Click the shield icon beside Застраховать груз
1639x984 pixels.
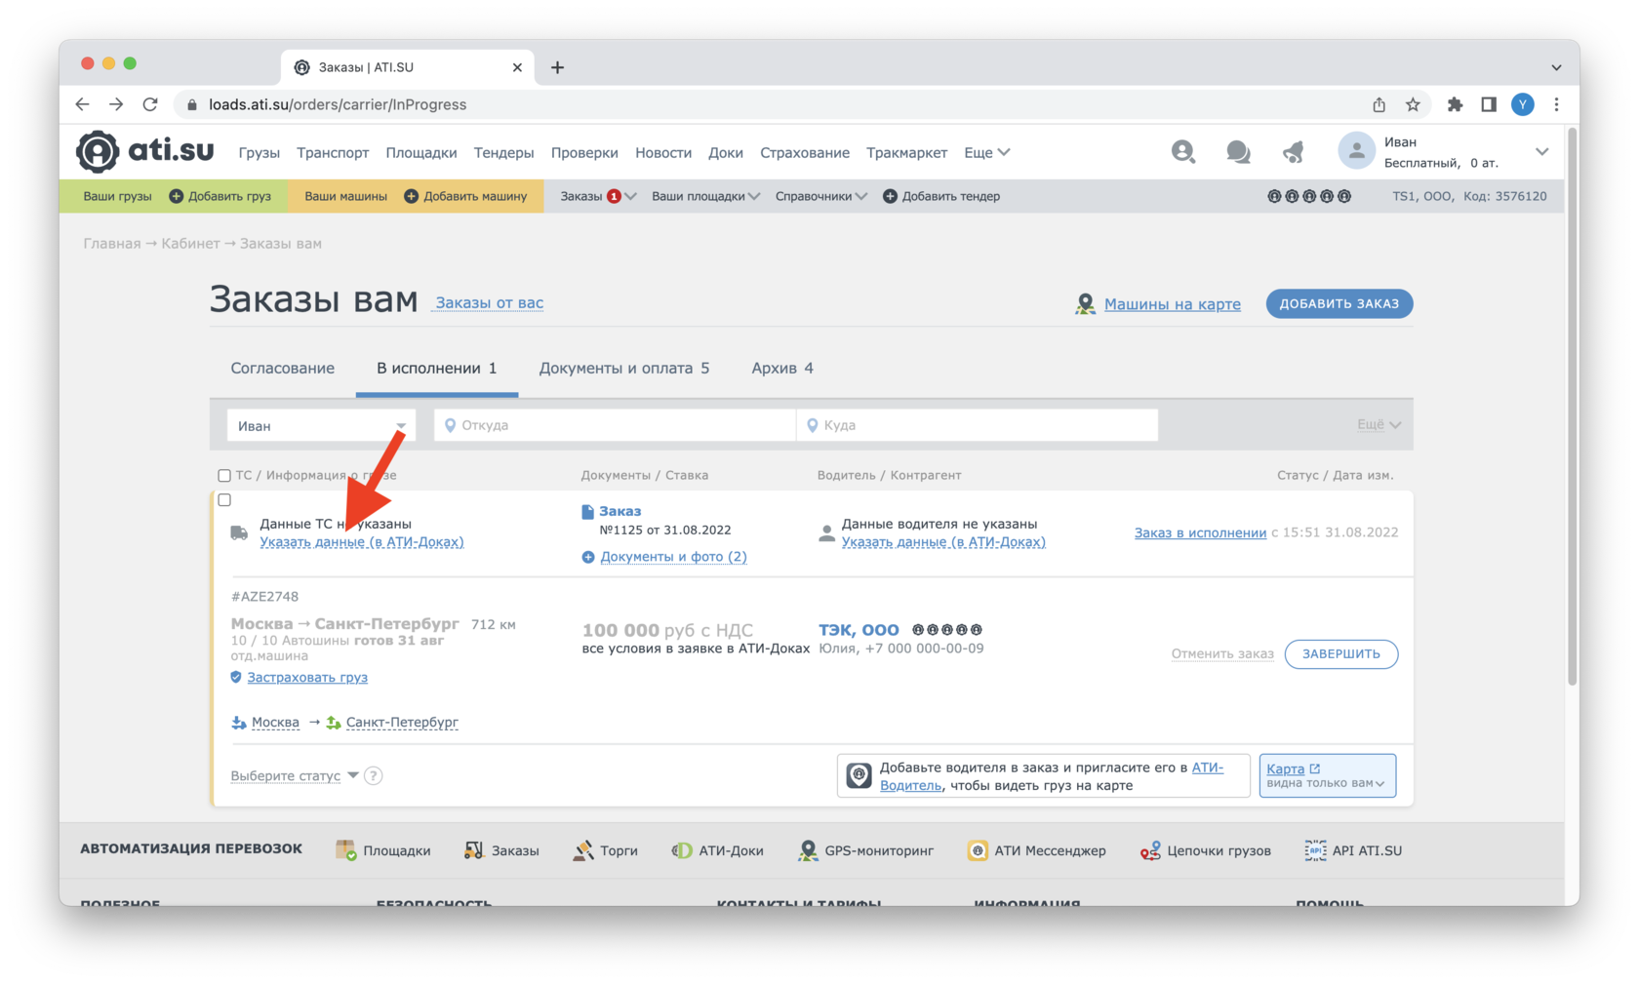[236, 677]
